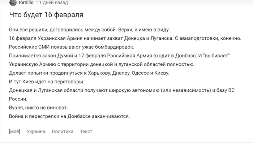Click the line '16 февраля Украинская Армия начинает'
Image resolution: width=253 pixels, height=143 pixels.
125,38
